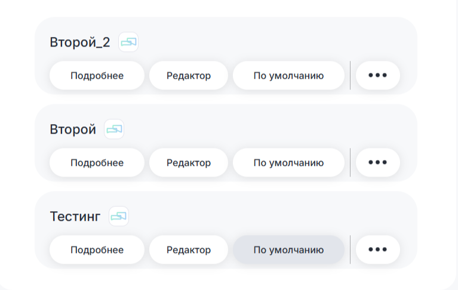Click the screens icon beside Второй_2
458x290 pixels.
(x=128, y=42)
